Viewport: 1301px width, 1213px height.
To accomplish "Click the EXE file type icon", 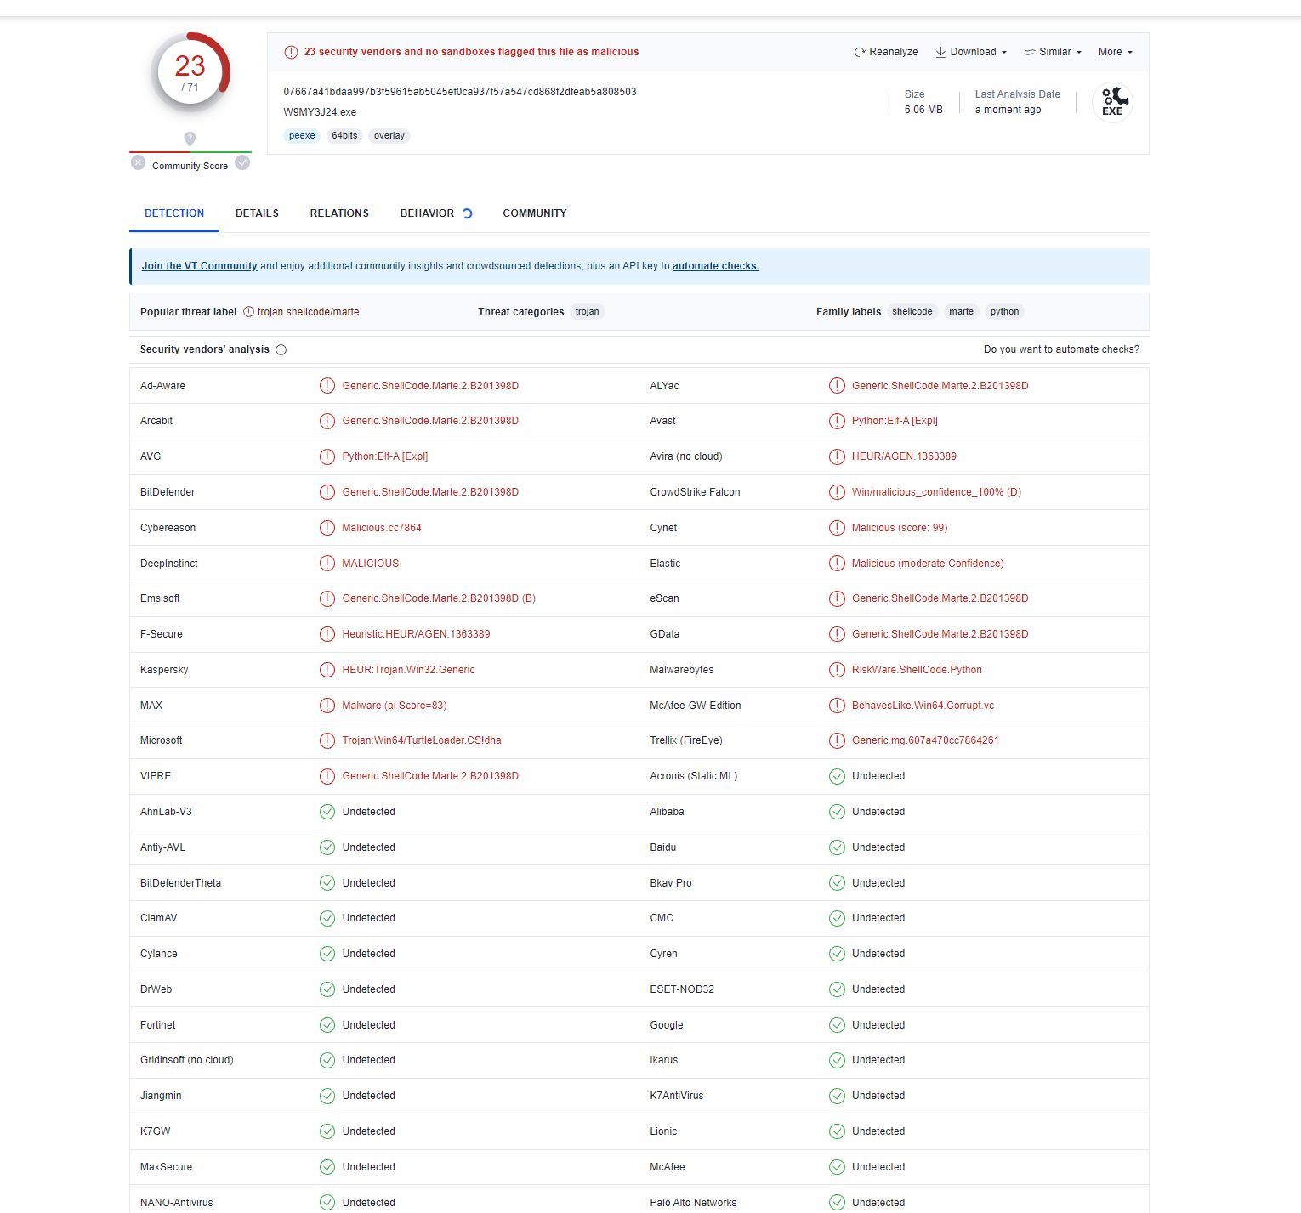I will click(1112, 102).
